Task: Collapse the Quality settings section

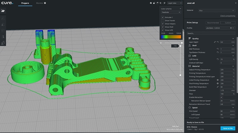Action: pos(233,39)
